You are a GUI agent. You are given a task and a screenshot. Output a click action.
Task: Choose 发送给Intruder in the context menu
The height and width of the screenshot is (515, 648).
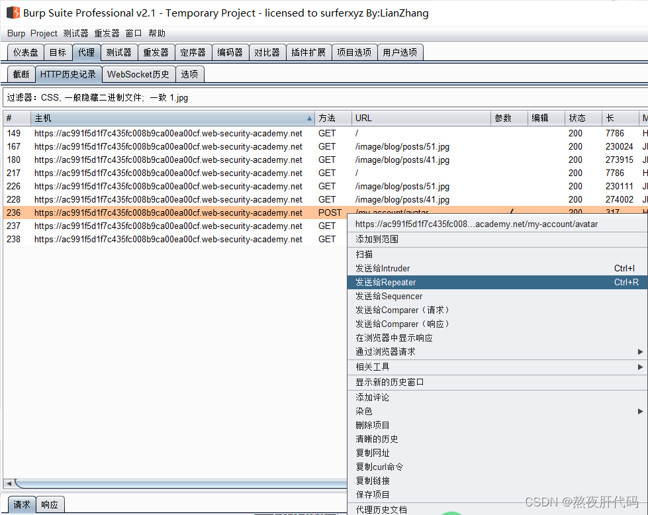(498, 268)
